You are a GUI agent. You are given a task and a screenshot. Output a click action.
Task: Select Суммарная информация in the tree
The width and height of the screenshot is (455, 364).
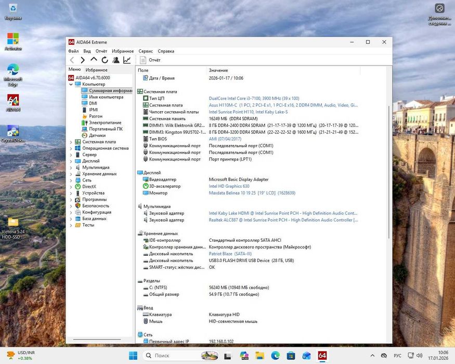(107, 90)
